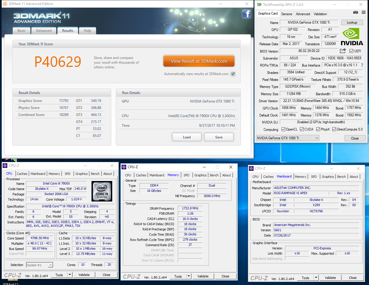Click the GPU Name field in GPU-Z
This screenshot has height=285, width=369.
[x=309, y=22]
